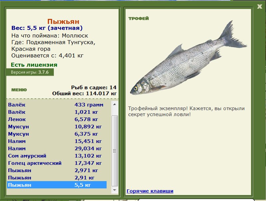Select the Налим 15,451 кг row
266x201 pixels.
tap(57, 141)
